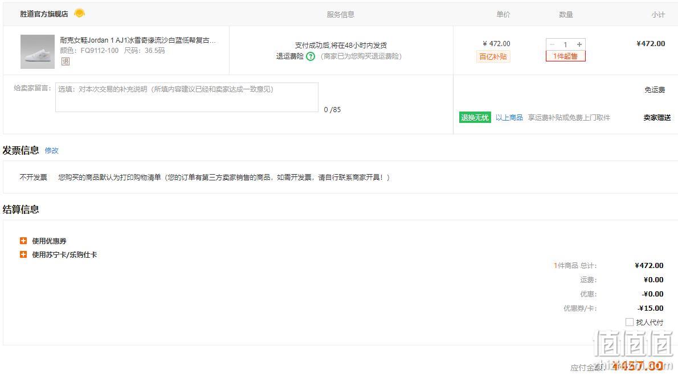Viewport: 678px width, 375px height.
Task: Click the 卖家赠送 text
Action: (657, 118)
